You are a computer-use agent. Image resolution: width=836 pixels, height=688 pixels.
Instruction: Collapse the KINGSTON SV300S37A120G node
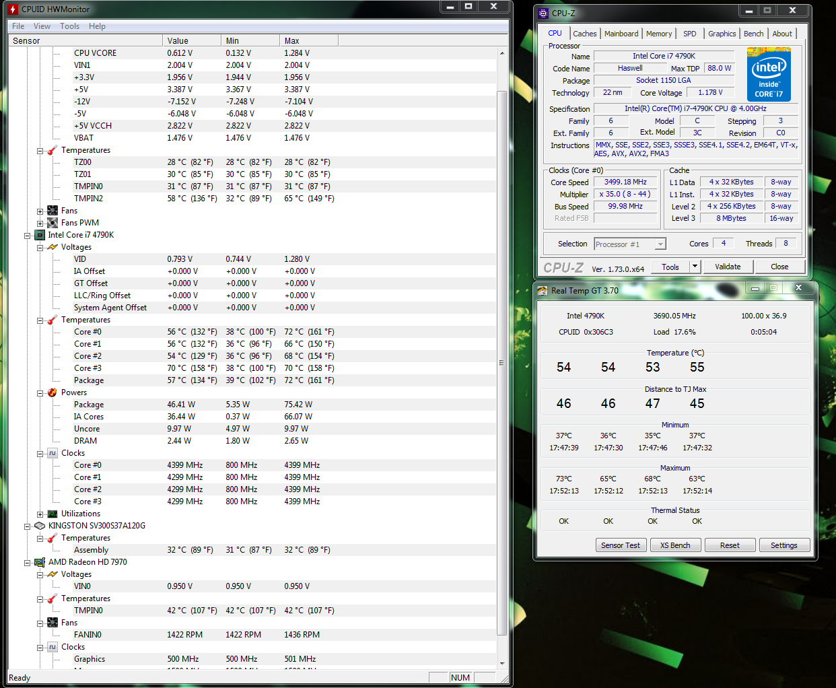28,526
